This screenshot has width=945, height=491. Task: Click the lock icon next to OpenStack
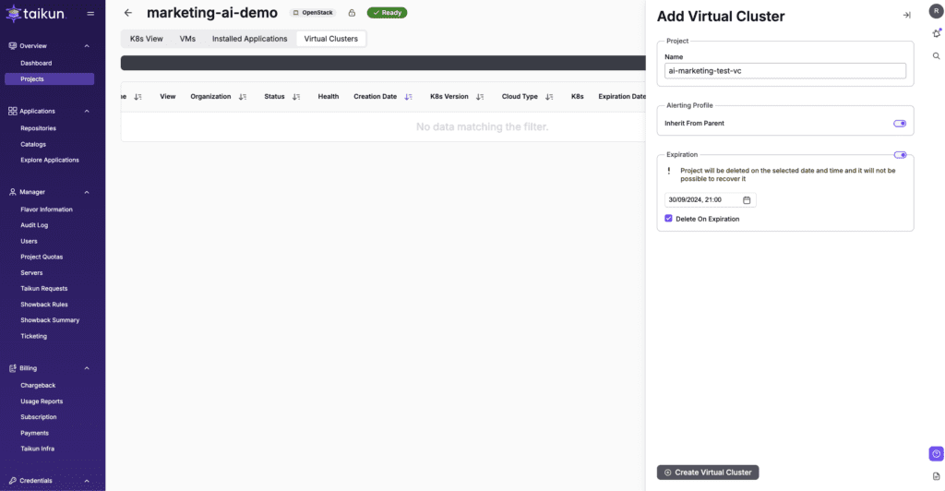(x=352, y=13)
